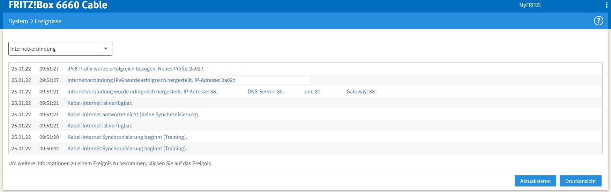Click the Aktualisieren button

(535, 181)
